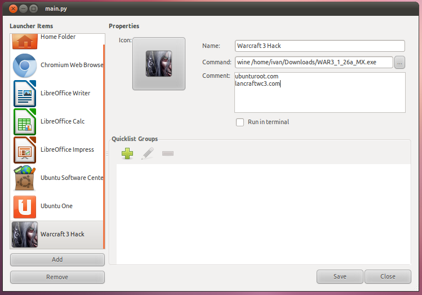Click the Close button

(x=388, y=277)
